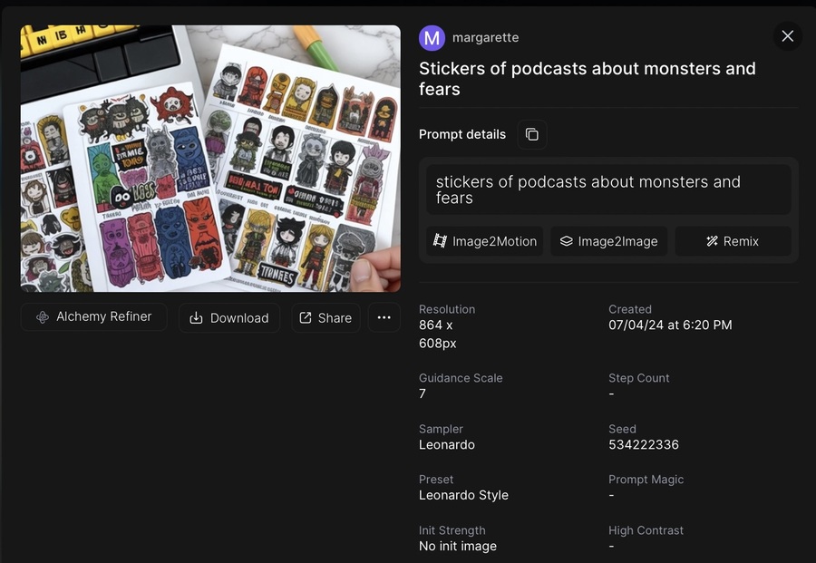Select the No init image value
This screenshot has width=816, height=563.
coord(458,547)
